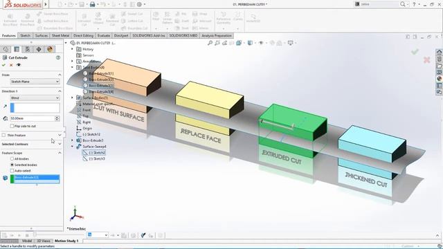Switch to the Motion Study 1 tab
This screenshot has height=249, width=443.
(x=66, y=241)
